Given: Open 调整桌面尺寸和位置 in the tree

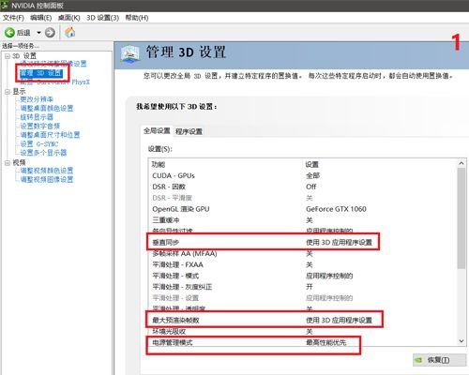Looking at the screenshot, I should pos(50,135).
